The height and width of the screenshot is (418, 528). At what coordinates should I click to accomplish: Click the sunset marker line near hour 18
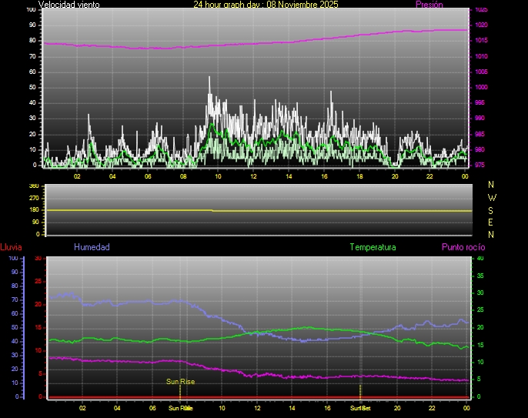coord(360,390)
